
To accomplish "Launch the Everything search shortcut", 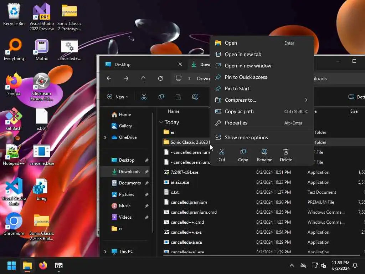I will click(14, 49).
